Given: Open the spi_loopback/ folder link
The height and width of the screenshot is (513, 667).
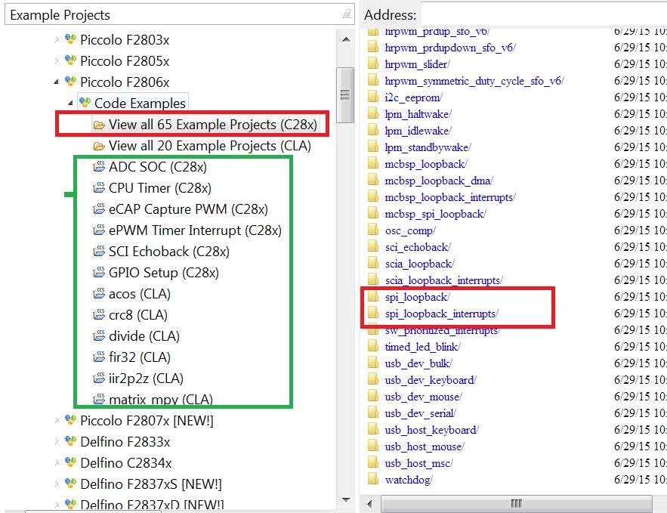Looking at the screenshot, I should point(417,297).
